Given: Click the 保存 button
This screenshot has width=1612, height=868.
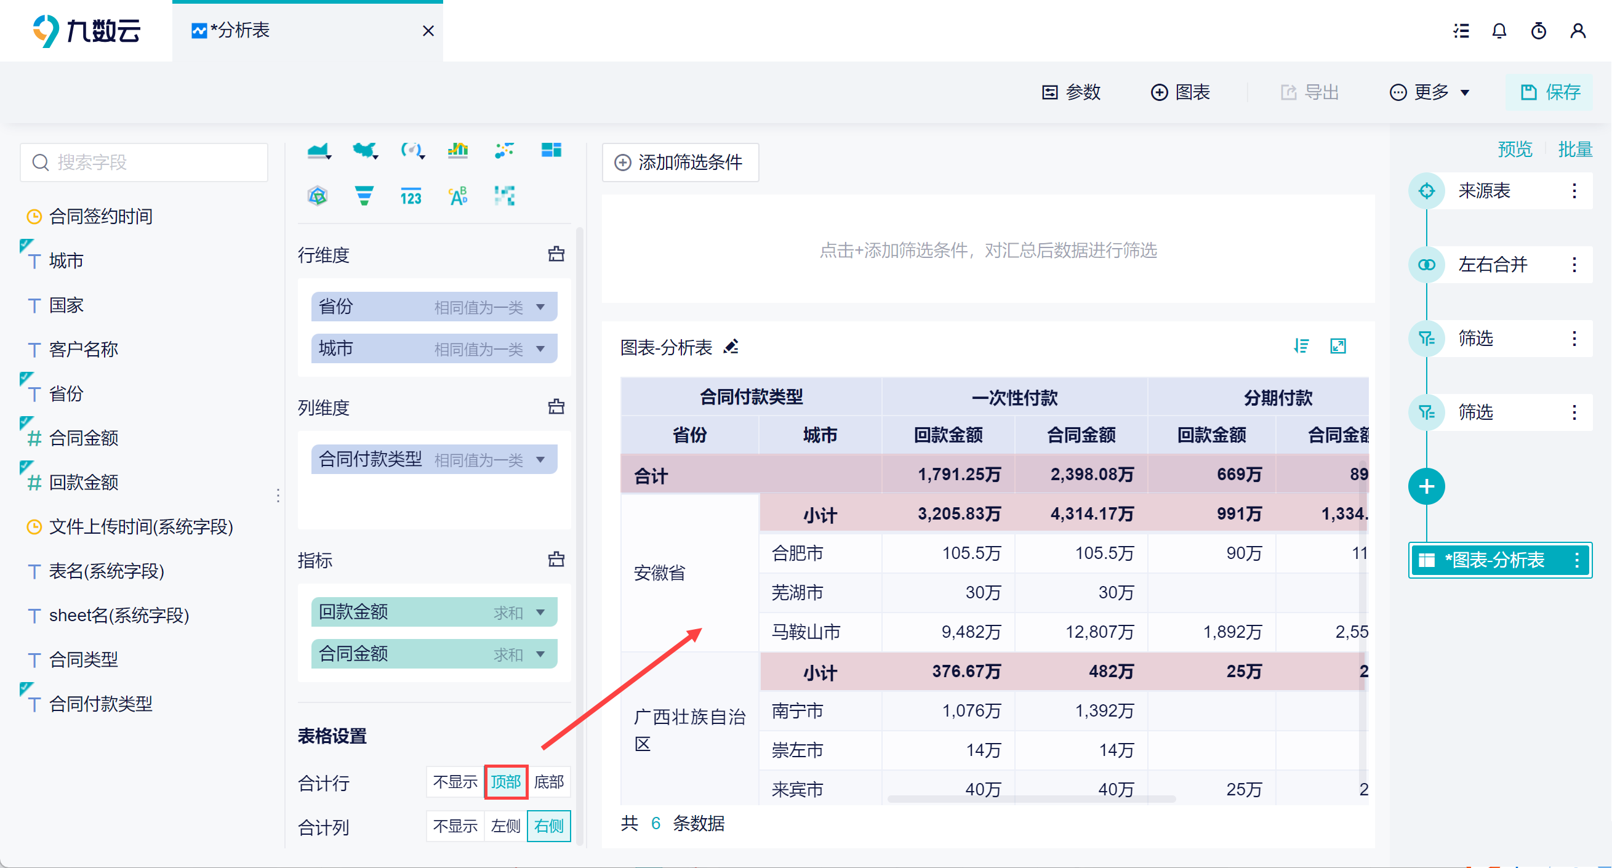Looking at the screenshot, I should 1549,92.
